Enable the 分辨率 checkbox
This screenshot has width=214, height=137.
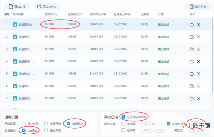123,130
